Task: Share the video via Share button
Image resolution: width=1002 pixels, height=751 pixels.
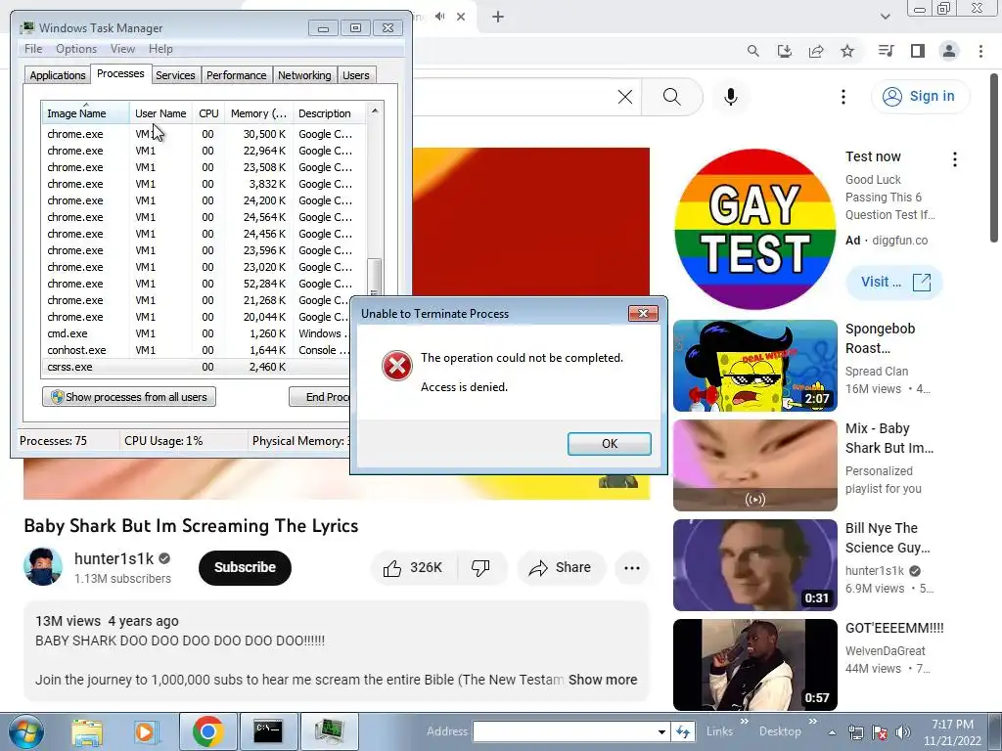Action: pyautogui.click(x=561, y=568)
